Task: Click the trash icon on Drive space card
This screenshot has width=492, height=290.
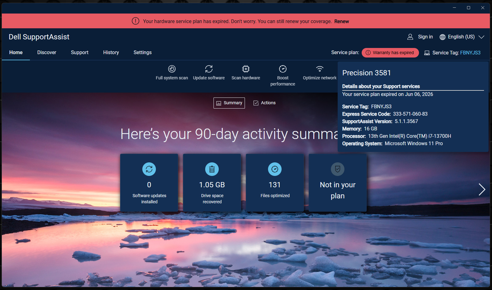Action: pos(212,169)
